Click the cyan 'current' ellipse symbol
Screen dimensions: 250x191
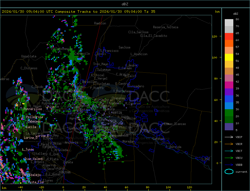(x=229, y=172)
